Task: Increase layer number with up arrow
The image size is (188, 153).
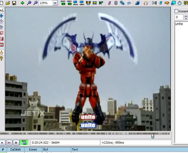Action: click(186, 16)
